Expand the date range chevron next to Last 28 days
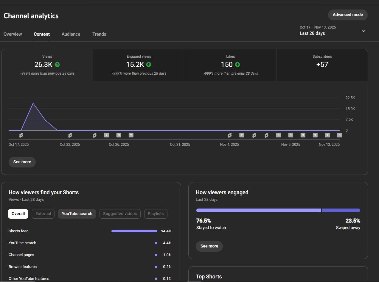 click(x=364, y=31)
